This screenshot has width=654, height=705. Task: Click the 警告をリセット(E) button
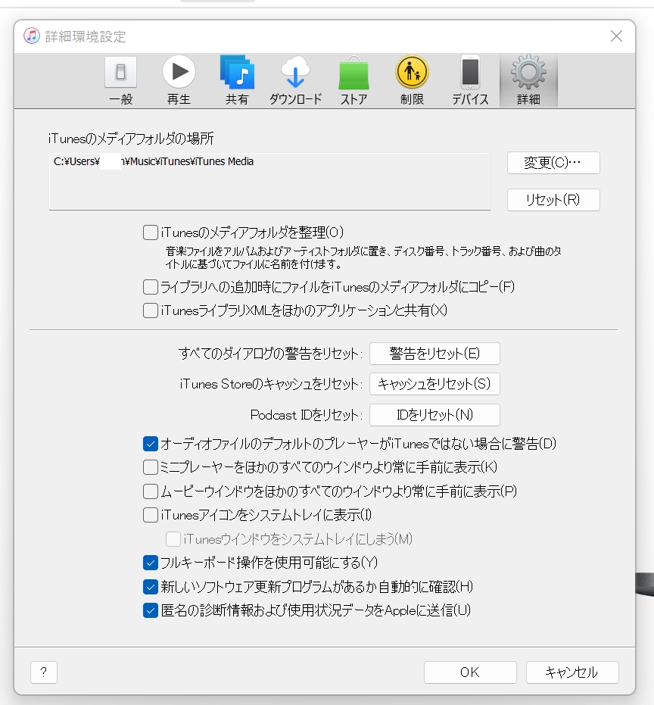click(x=434, y=354)
